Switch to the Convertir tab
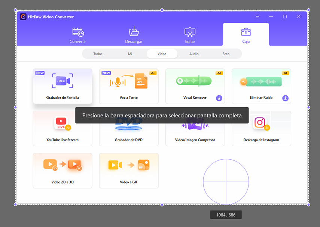The height and width of the screenshot is (227, 320). (78, 36)
